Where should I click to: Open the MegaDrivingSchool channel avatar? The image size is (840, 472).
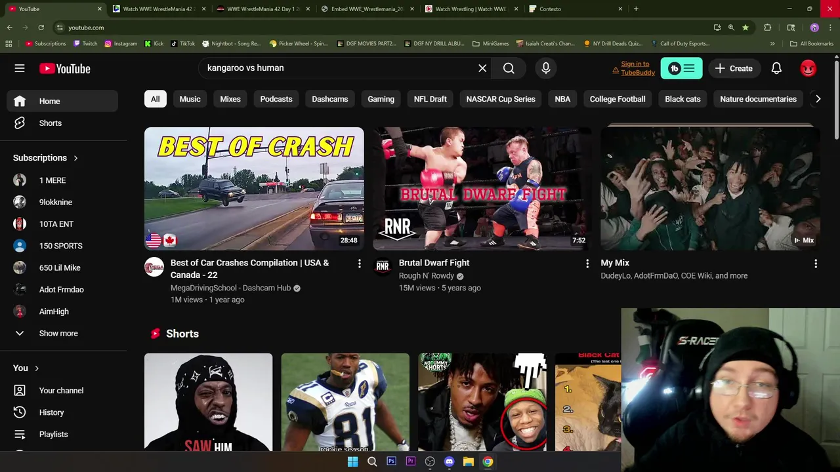pos(154,267)
